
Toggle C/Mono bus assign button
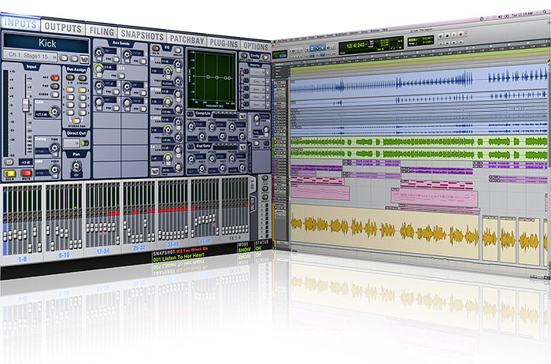click(83, 79)
